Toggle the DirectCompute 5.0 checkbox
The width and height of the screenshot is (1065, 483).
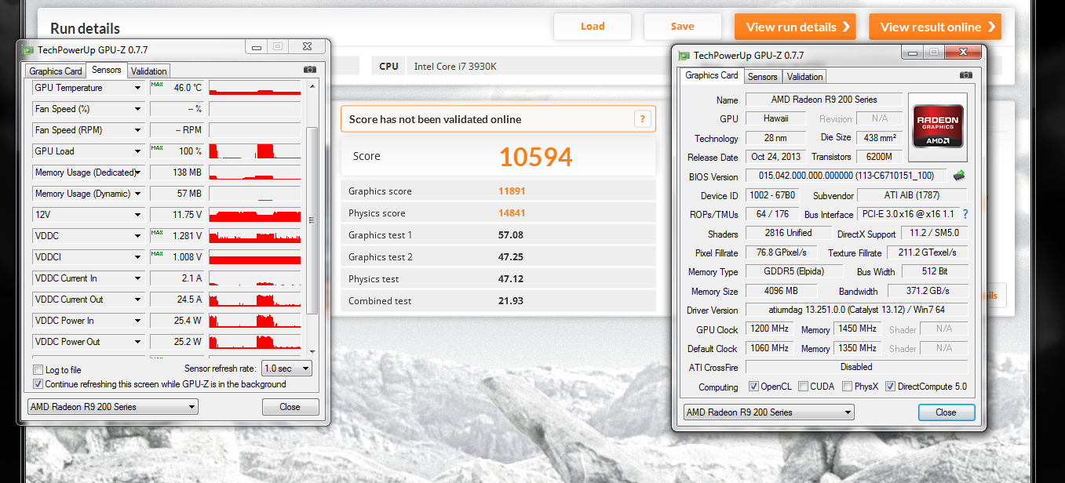(891, 387)
